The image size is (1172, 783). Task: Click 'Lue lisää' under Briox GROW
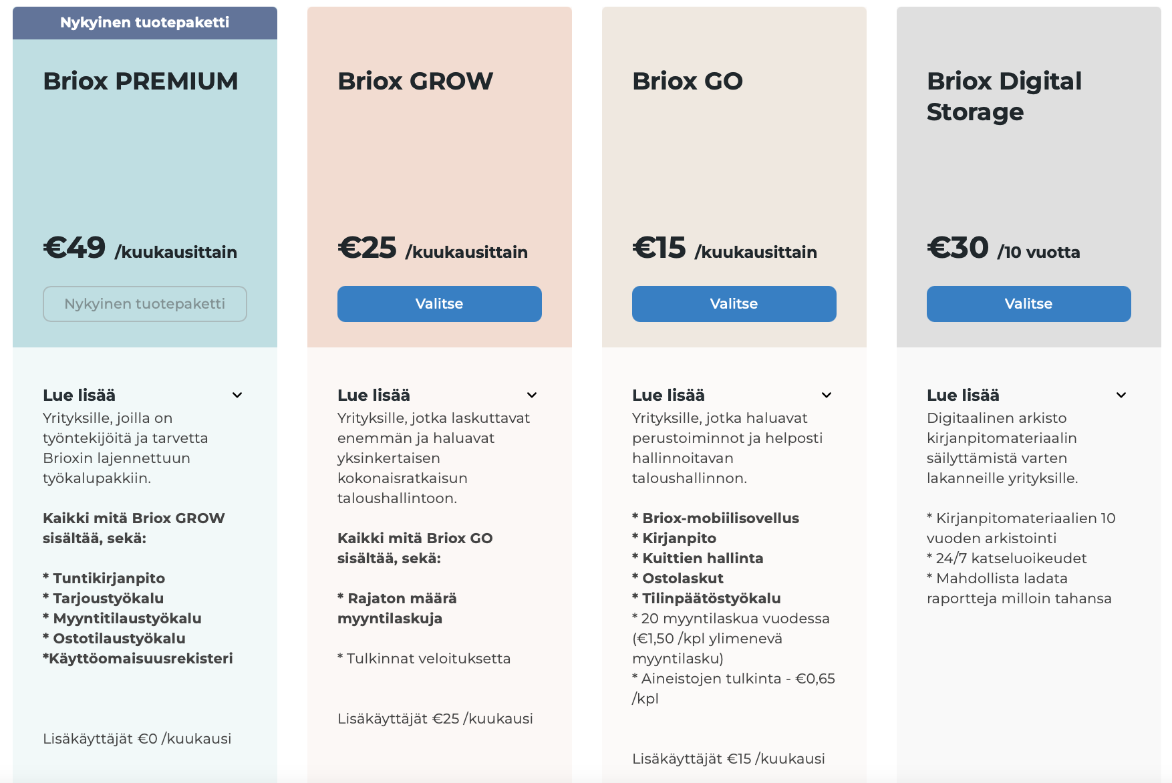point(374,395)
